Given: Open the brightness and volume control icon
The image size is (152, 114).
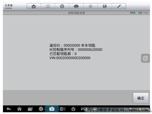Looking at the screenshot, I should pyautogui.click(x=63, y=109).
